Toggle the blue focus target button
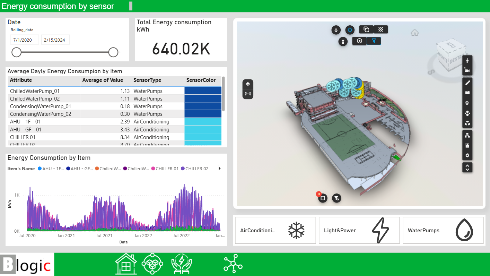Screen dimensions: 490x276 (x=350, y=30)
